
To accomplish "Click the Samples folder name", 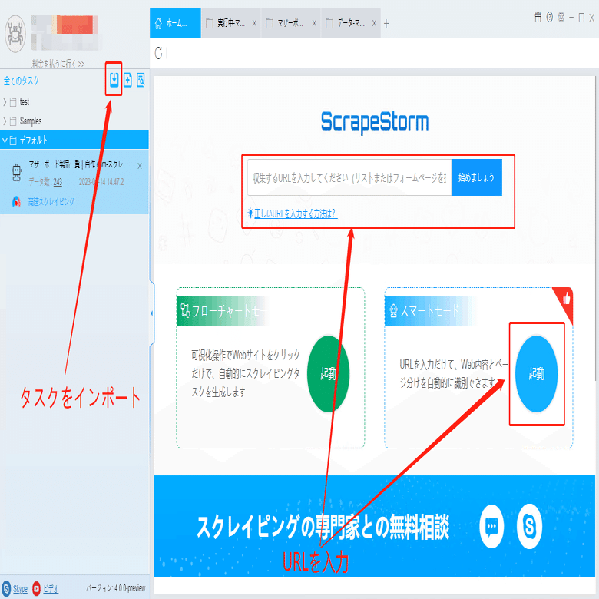I will coord(31,121).
